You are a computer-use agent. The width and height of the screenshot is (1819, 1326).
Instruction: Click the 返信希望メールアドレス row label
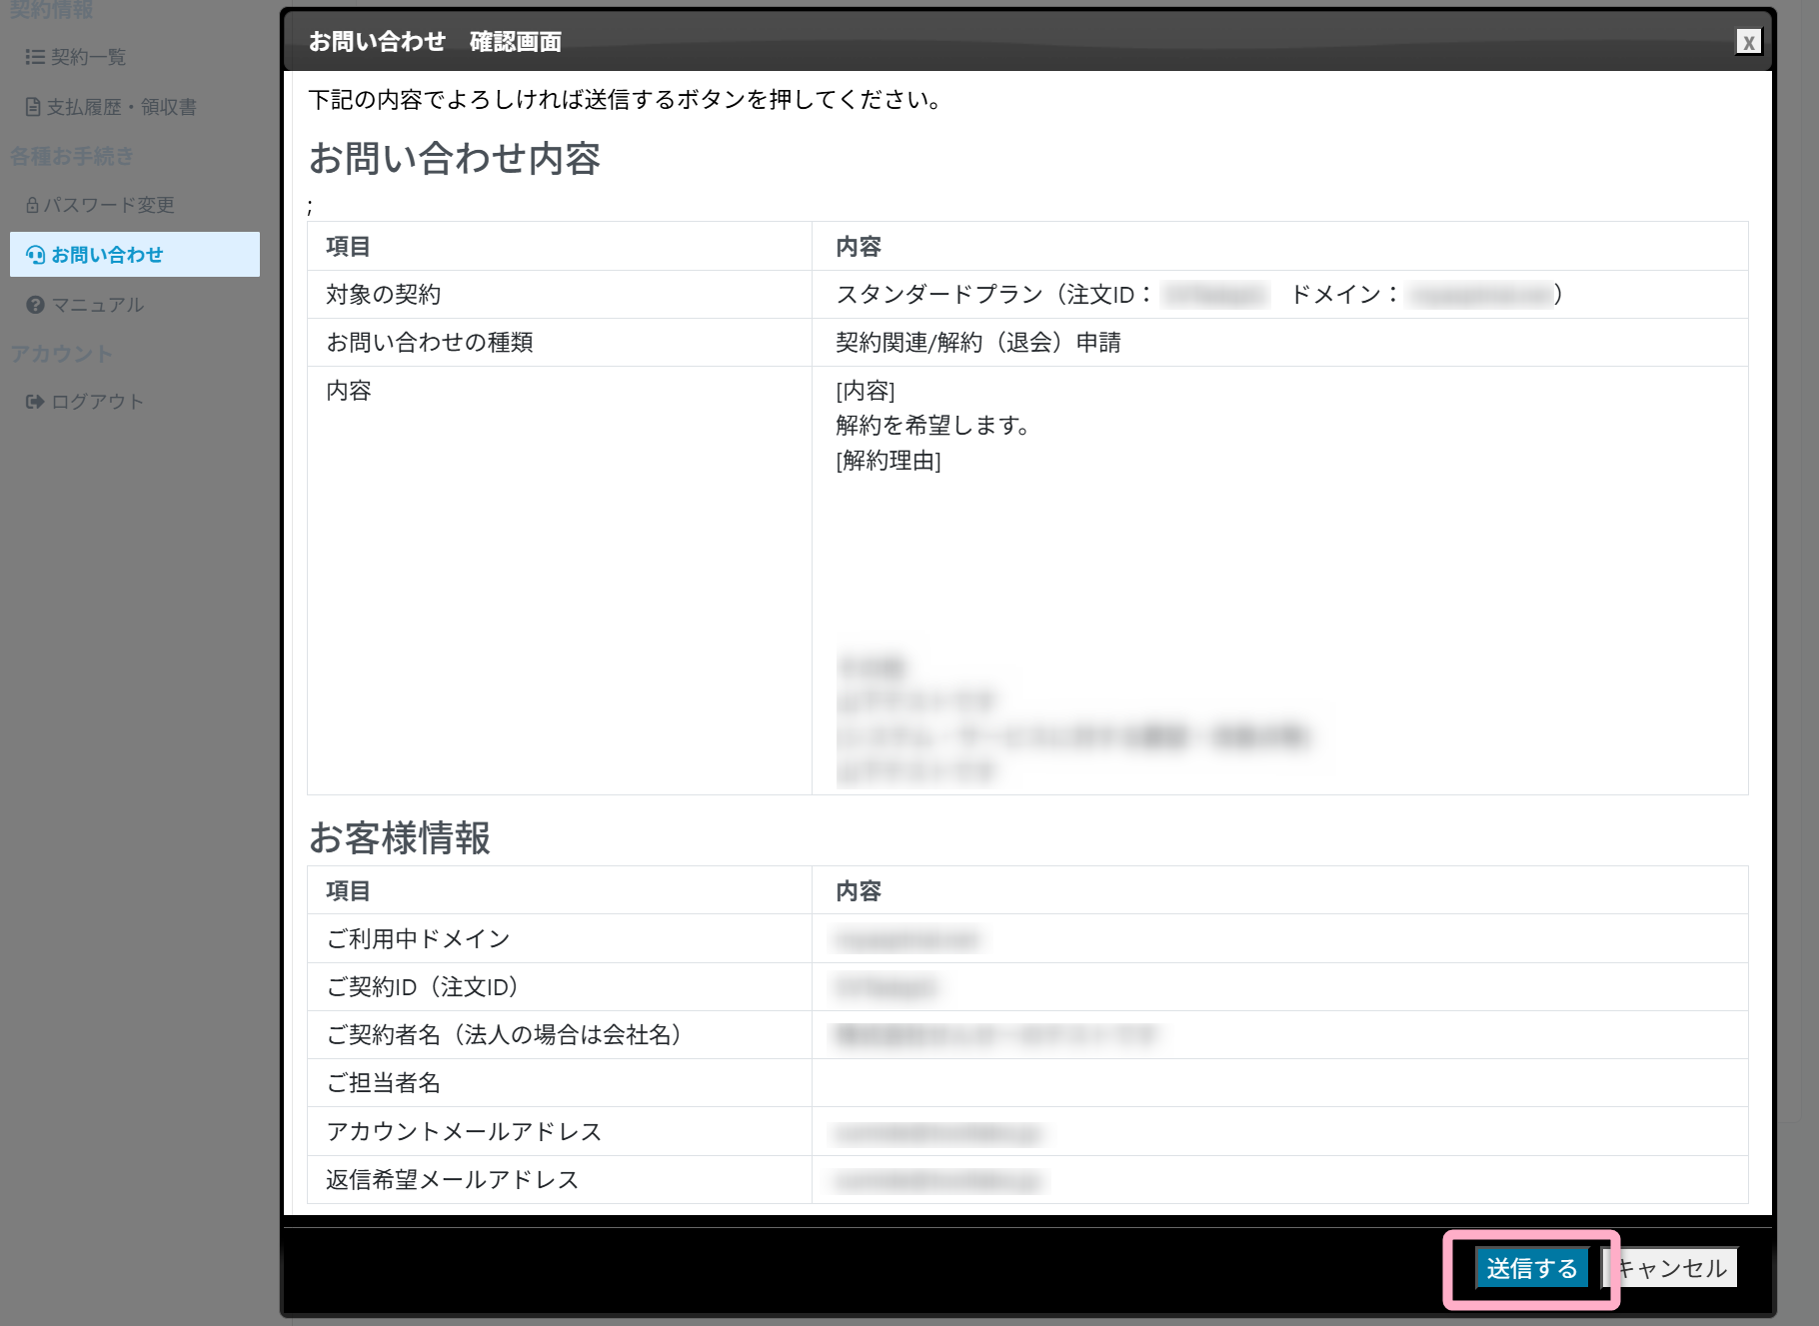click(x=452, y=1180)
